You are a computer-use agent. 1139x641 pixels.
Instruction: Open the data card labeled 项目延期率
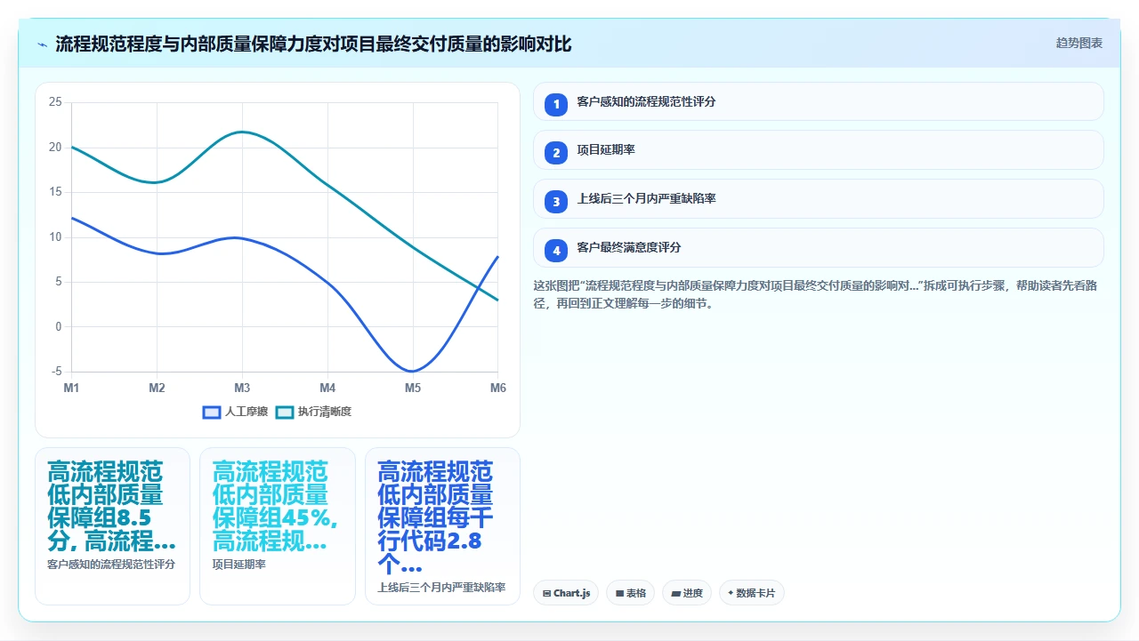(x=278, y=526)
